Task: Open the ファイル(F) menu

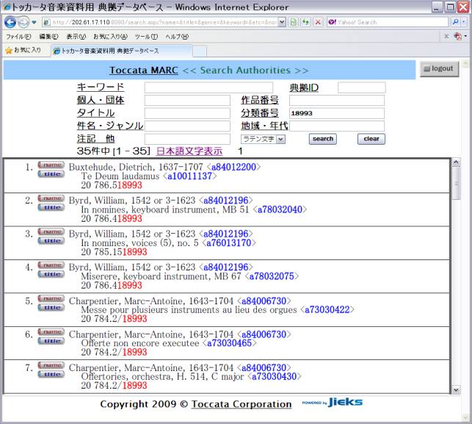Action: pyautogui.click(x=18, y=37)
